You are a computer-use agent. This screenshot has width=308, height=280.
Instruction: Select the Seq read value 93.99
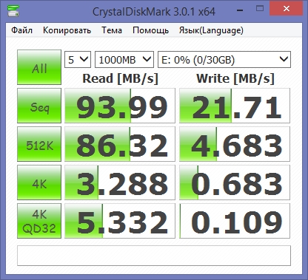120,106
